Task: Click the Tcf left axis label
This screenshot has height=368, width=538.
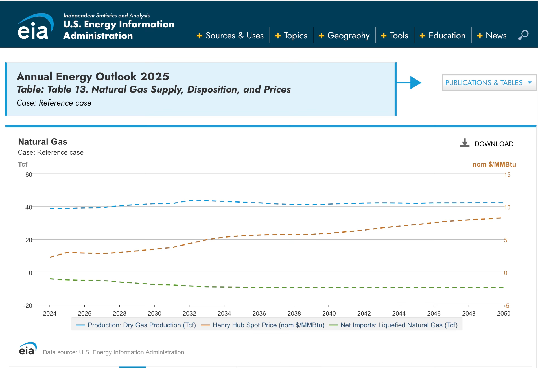Action: pos(23,164)
